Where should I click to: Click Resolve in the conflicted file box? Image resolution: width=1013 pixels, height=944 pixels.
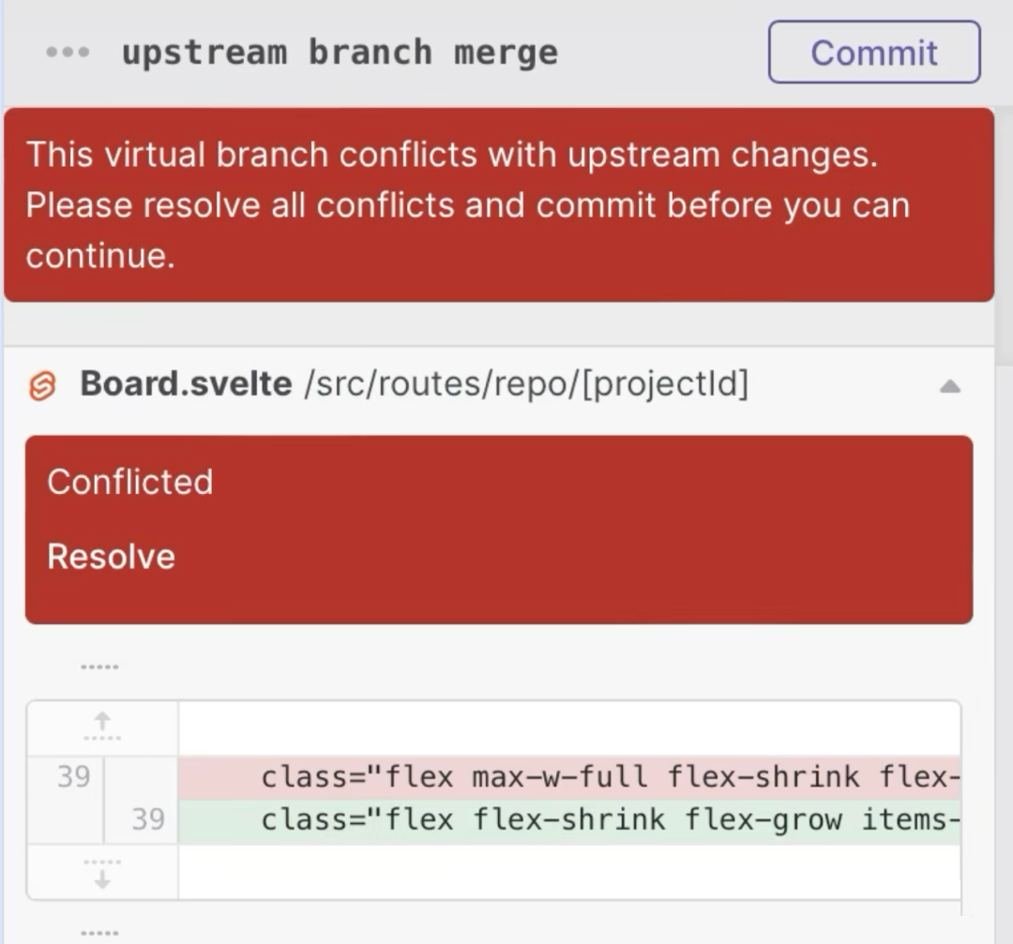pyautogui.click(x=111, y=557)
